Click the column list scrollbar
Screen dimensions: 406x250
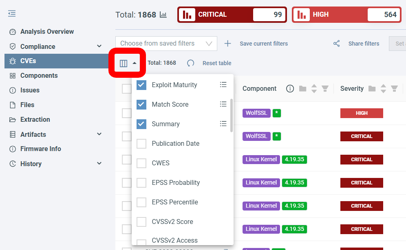(232, 116)
